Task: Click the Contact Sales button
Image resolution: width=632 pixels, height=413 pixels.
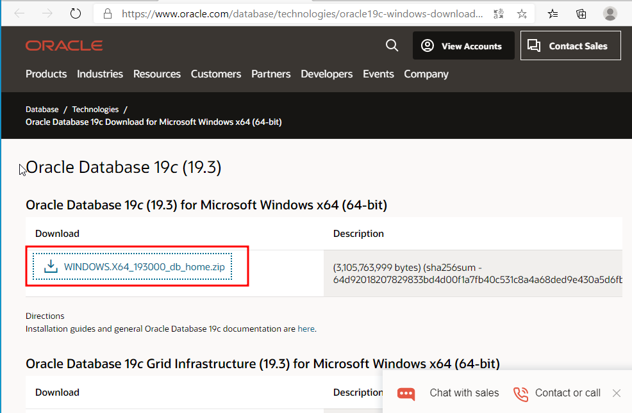Action: (x=570, y=45)
